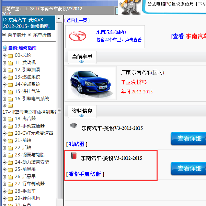
Task: Click the folder icon for 00-总论
Action: (x=10, y=56)
